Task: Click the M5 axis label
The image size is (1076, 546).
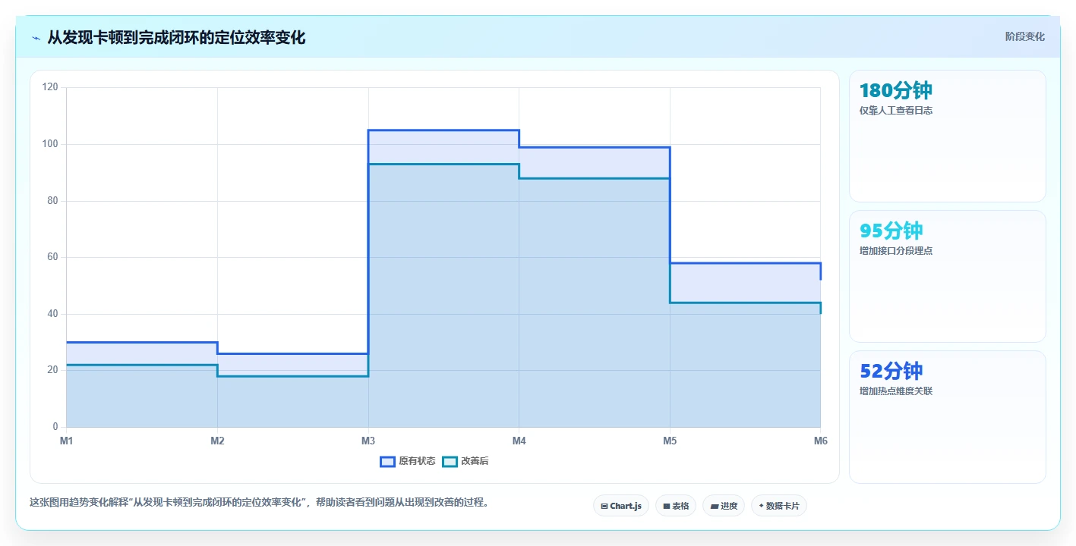Action: [670, 441]
